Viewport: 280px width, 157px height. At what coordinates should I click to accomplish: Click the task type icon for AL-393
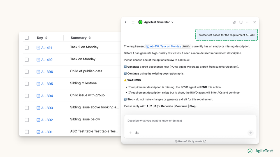(38, 108)
